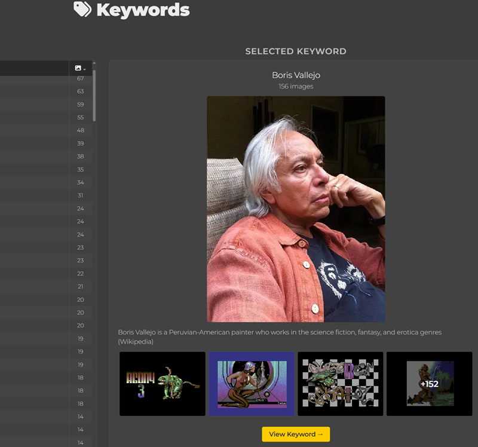Select the row with 34 images
Viewport: 478px width, 447px height.
[46, 182]
